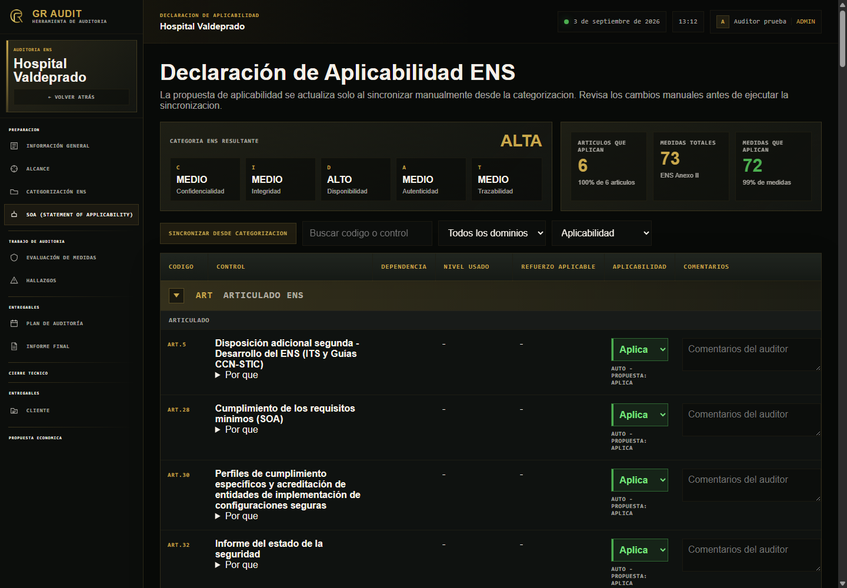The image size is (847, 588).
Task: Click the NIVEL USADO column header
Action: pyautogui.click(x=466, y=267)
